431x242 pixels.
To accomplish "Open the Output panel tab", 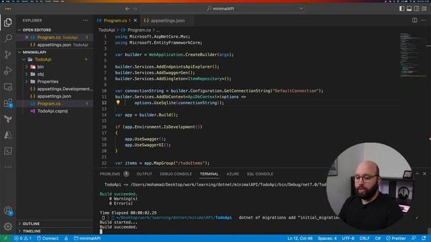I will click(x=144, y=173).
